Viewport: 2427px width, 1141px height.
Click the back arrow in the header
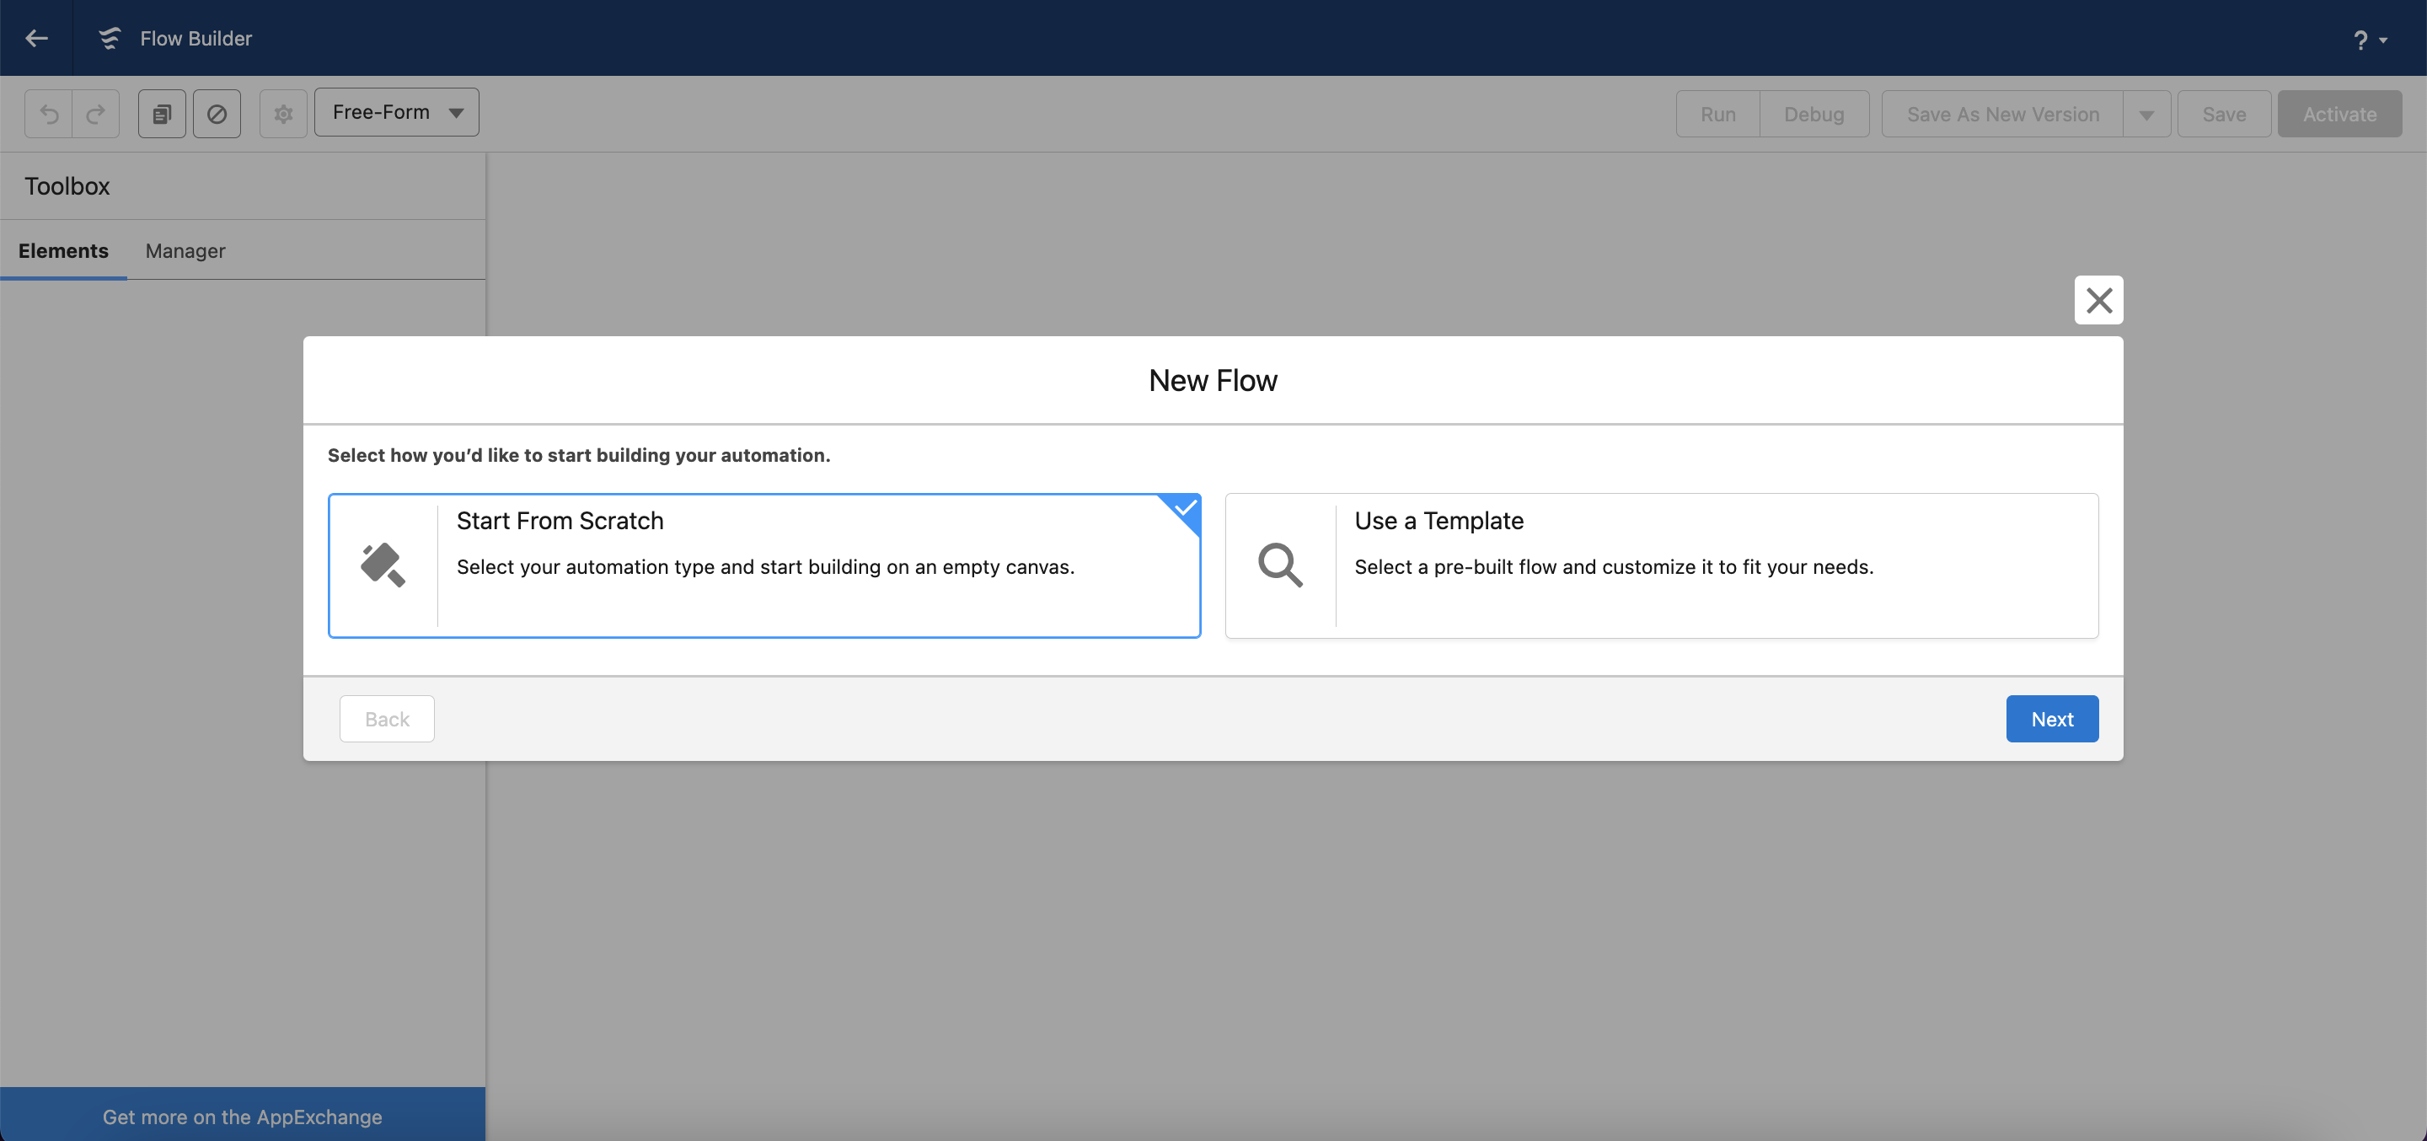(35, 38)
